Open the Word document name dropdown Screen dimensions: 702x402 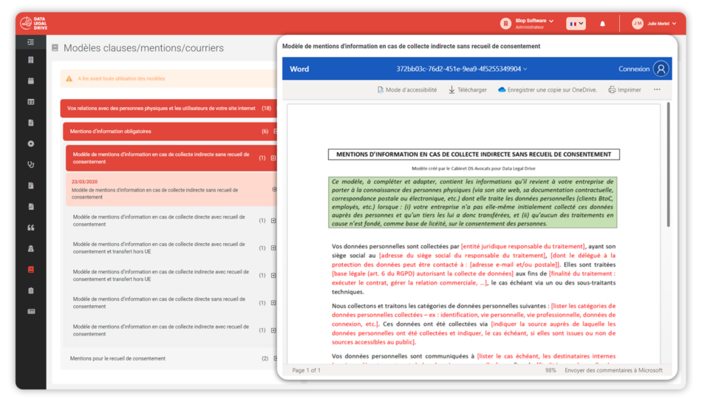click(461, 69)
